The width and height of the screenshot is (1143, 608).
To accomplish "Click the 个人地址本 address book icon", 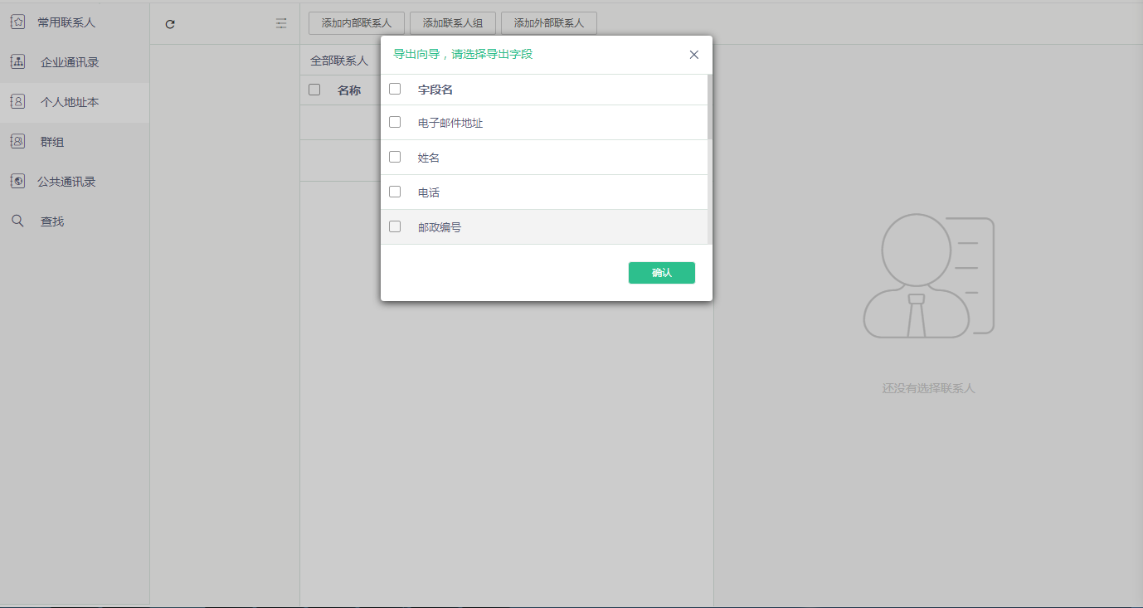I will pos(17,102).
